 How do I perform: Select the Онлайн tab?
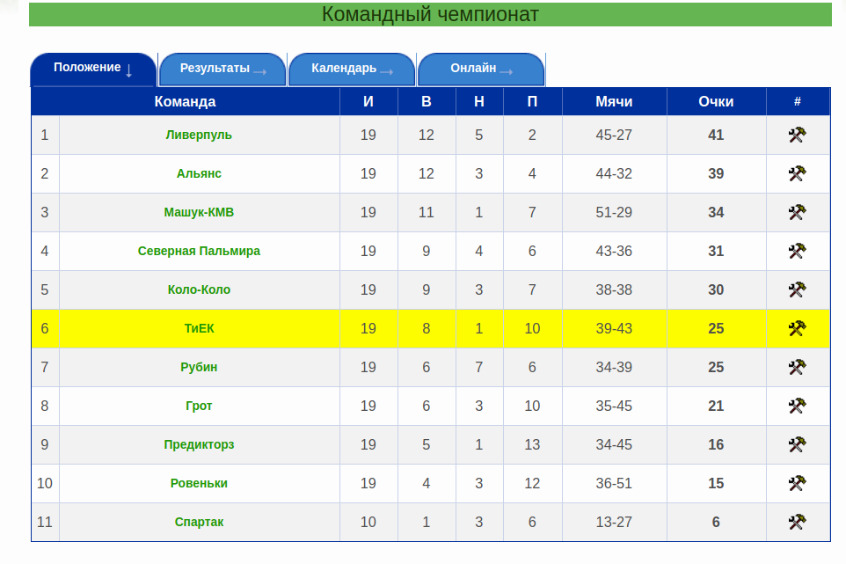(481, 69)
